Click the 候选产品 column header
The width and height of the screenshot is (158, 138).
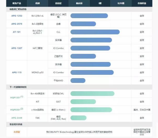click(x=17, y=3)
